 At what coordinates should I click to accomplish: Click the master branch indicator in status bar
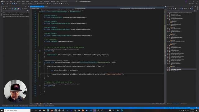click(191, 108)
